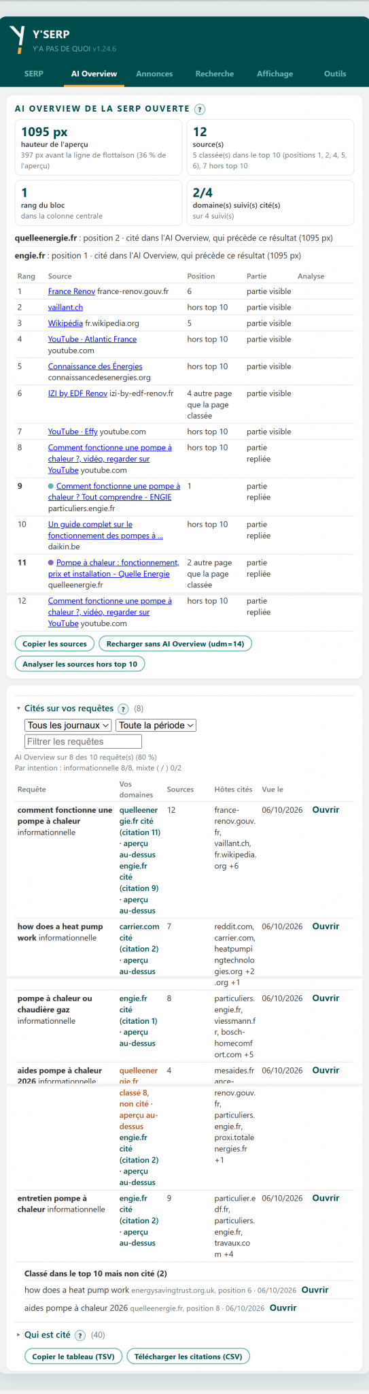369x1394 pixels.
Task: Go to the Recherche tab
Action: [x=215, y=74]
